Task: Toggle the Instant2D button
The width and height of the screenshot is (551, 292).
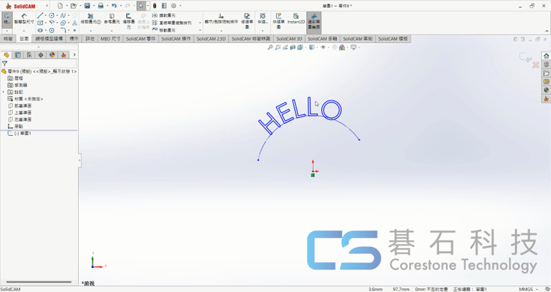Action: [x=296, y=18]
